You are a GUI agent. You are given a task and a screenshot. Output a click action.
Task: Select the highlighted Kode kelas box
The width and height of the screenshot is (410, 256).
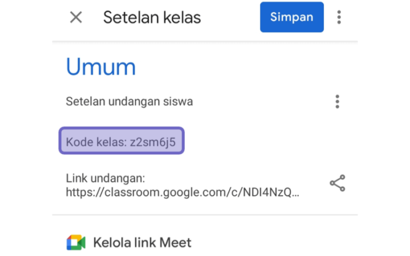pos(121,141)
